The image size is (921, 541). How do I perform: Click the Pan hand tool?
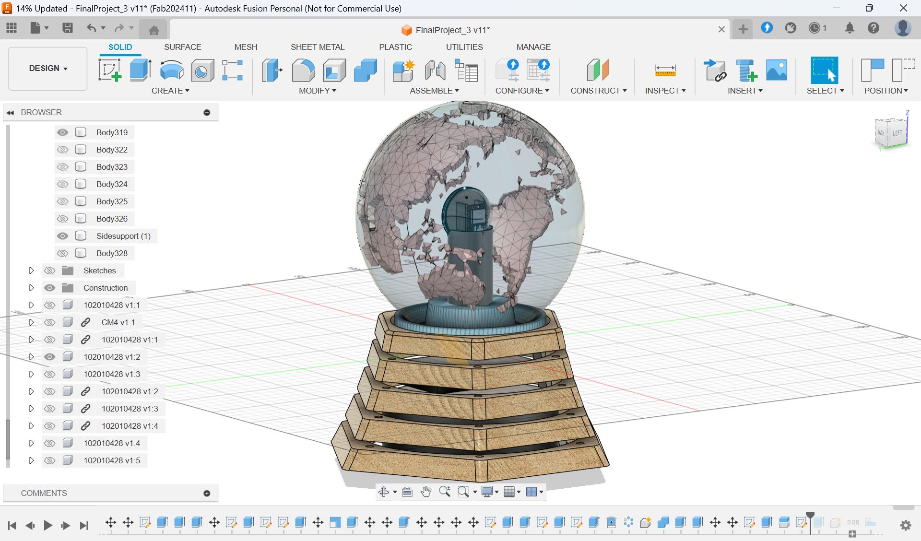425,492
